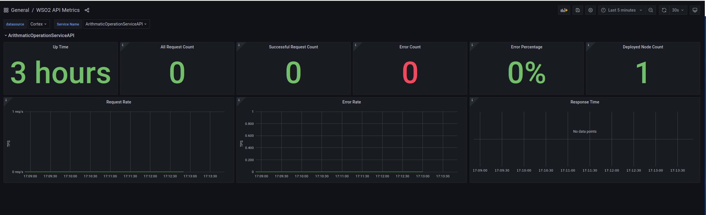The image size is (706, 215).
Task: Click the WSO2 API Metrics dashboard title
Action: [x=58, y=10]
